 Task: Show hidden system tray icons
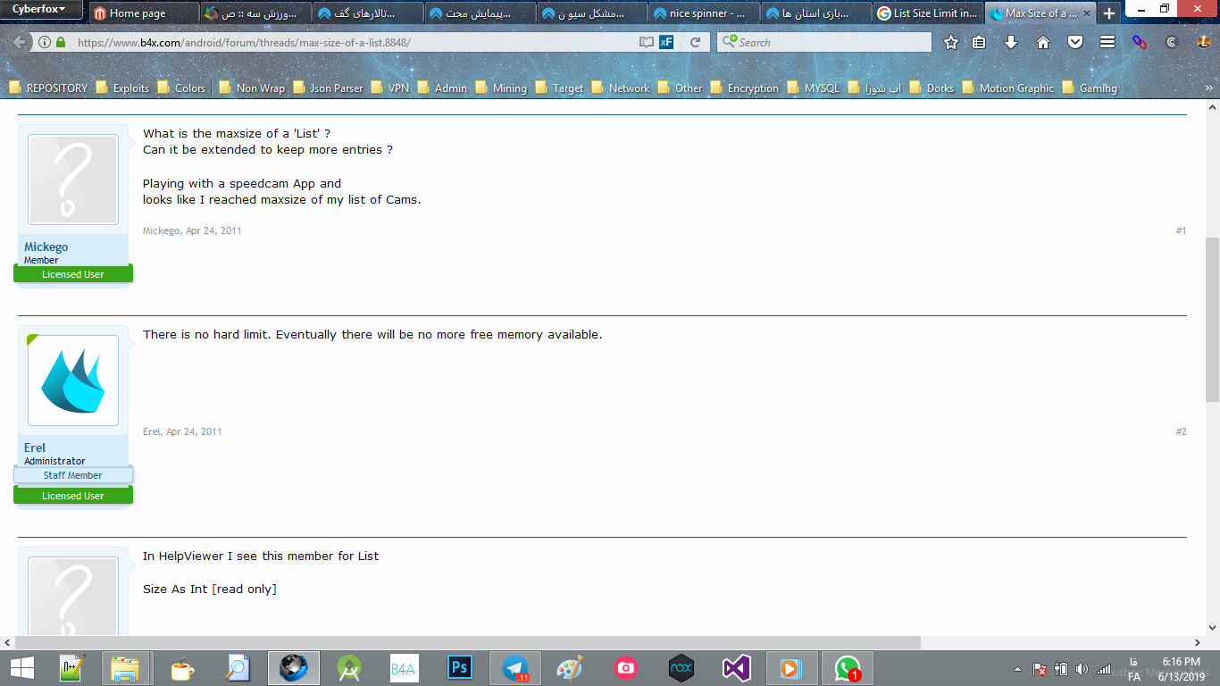(x=1017, y=669)
